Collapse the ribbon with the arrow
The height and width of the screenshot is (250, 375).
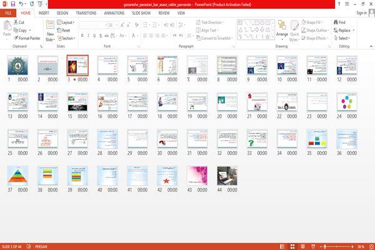(x=371, y=46)
